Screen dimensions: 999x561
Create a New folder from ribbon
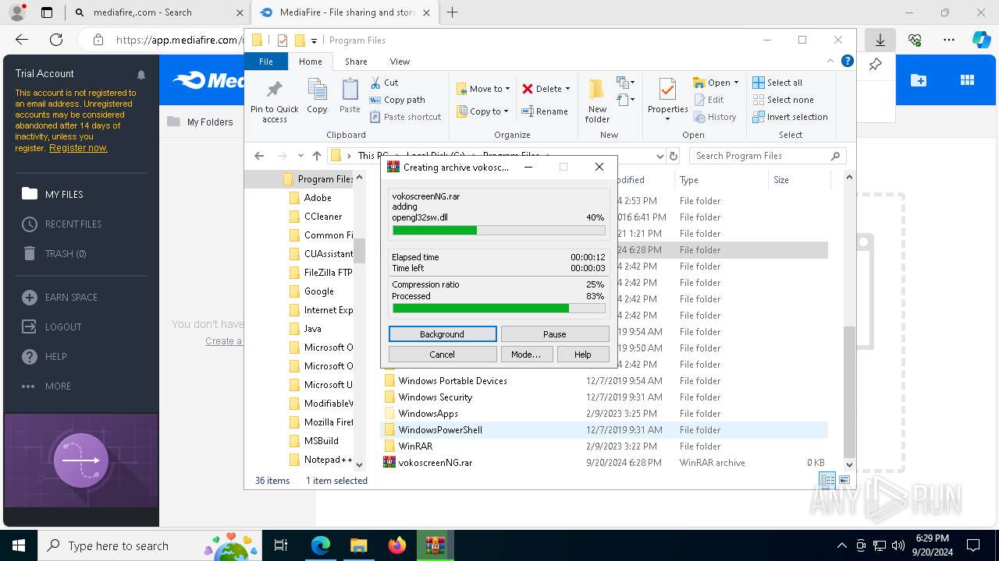coord(597,100)
